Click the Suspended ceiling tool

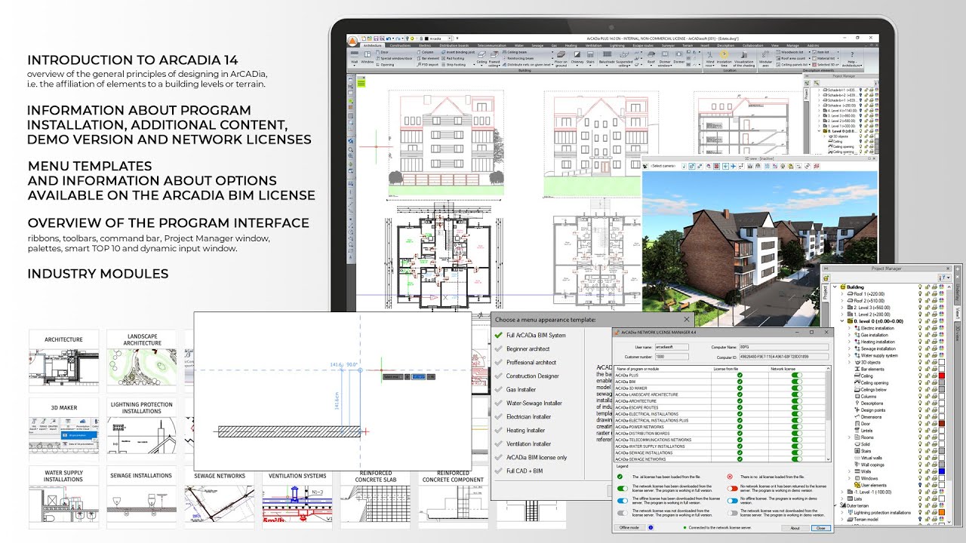(624, 59)
